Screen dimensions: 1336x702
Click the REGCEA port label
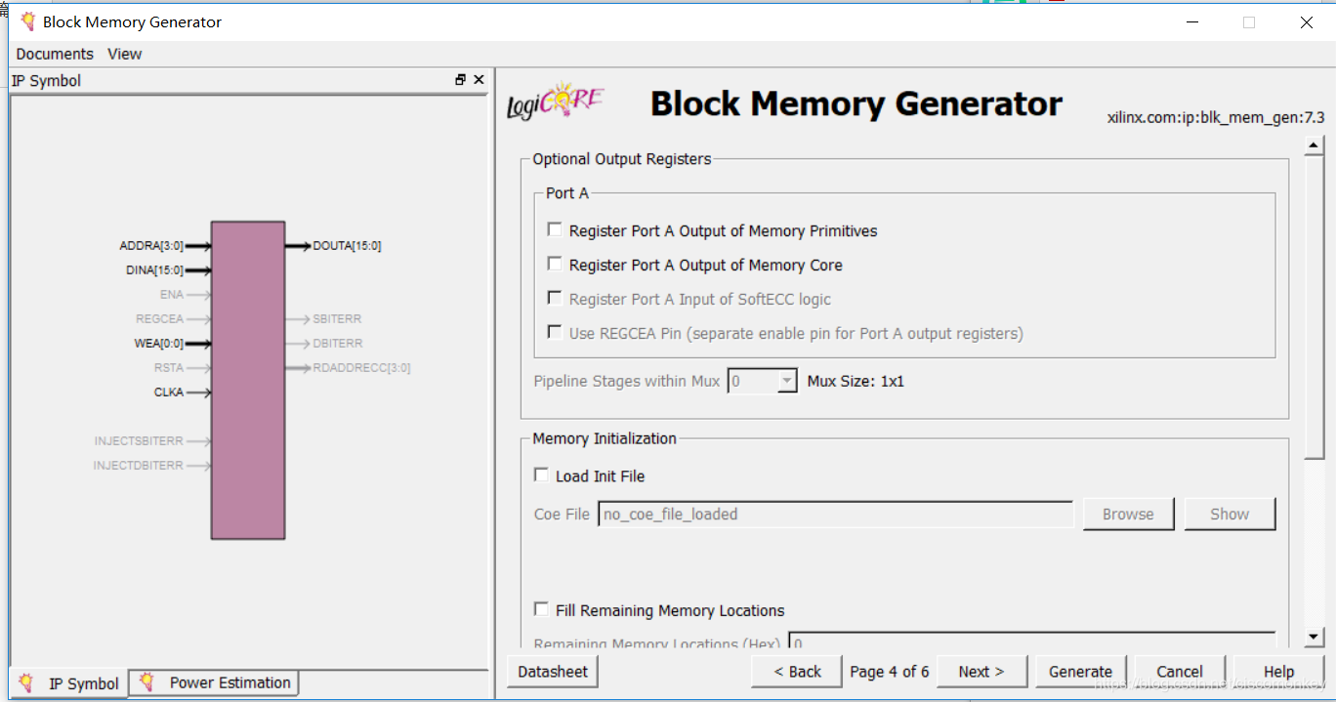pyautogui.click(x=160, y=319)
